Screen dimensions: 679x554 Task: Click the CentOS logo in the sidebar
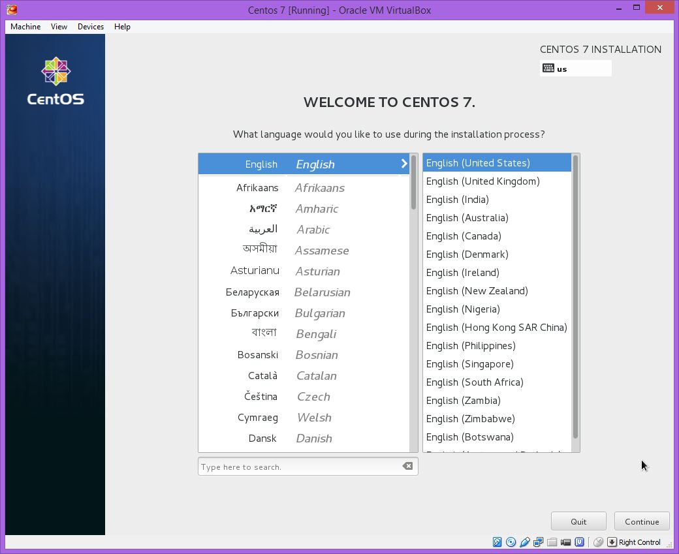click(56, 81)
